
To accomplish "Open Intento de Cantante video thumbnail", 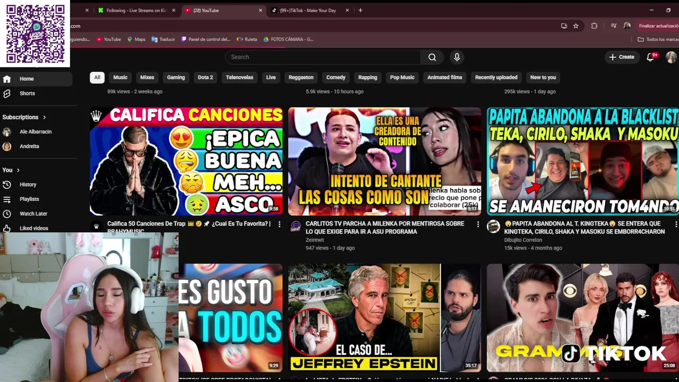I will point(385,161).
